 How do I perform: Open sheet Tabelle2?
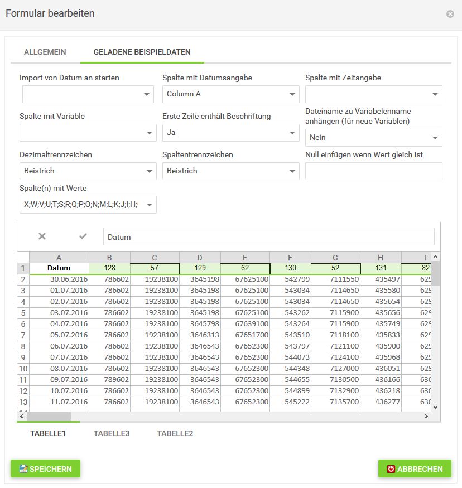coord(175,433)
